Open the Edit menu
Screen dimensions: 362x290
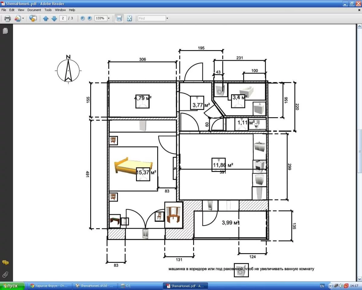point(12,10)
